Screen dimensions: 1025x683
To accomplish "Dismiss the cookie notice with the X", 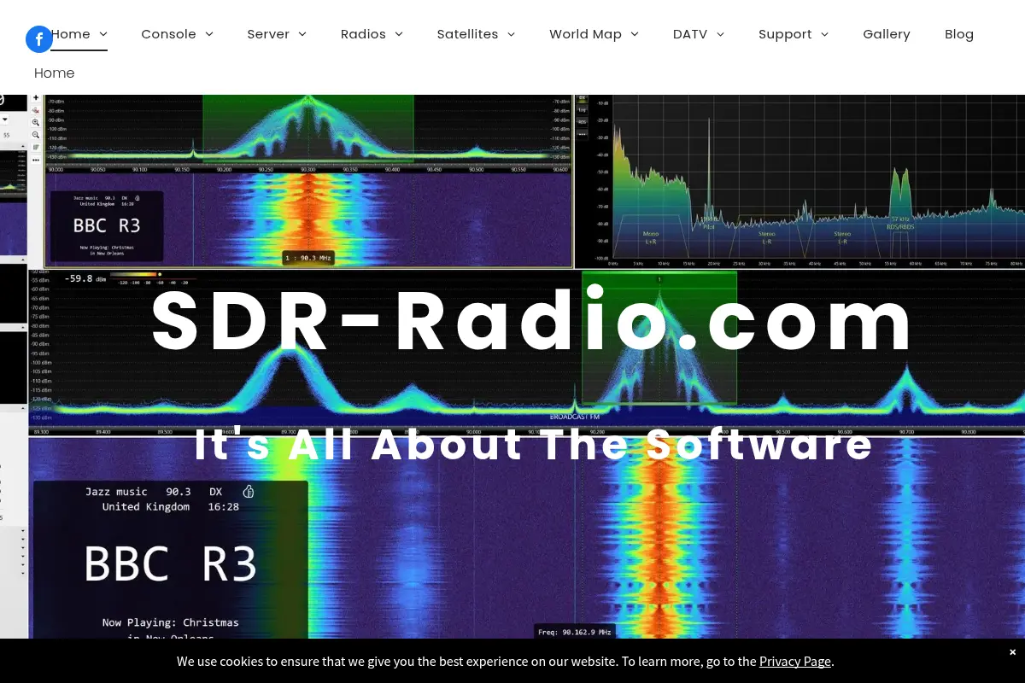I will 1012,651.
